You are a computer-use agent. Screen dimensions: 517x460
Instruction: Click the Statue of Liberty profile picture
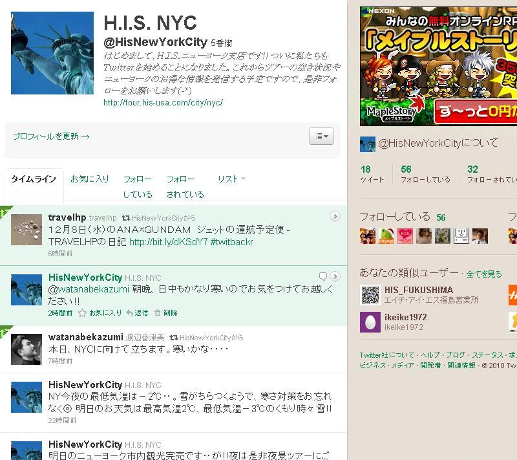click(52, 53)
